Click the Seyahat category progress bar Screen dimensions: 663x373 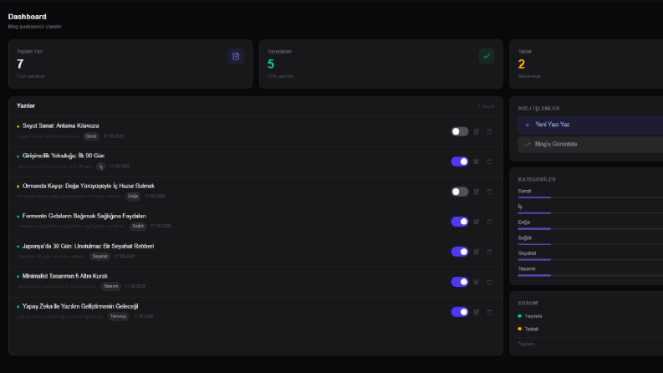click(x=590, y=259)
